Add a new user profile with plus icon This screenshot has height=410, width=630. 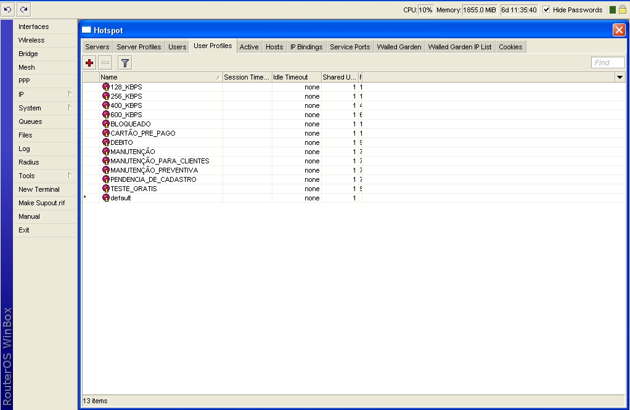coord(89,63)
